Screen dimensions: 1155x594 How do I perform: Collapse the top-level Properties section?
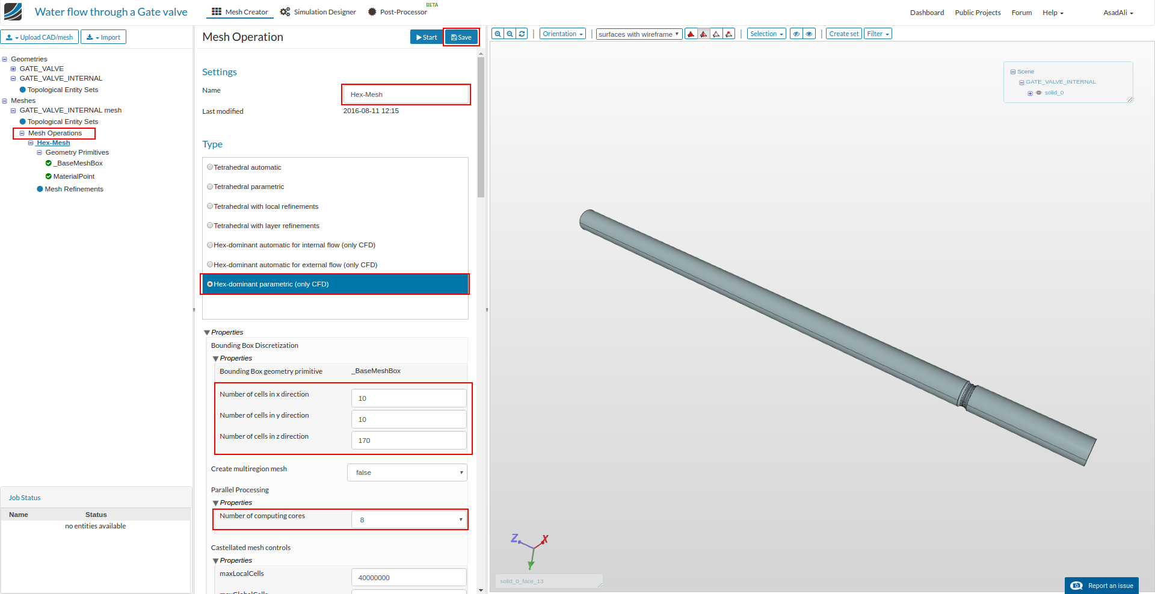pos(207,332)
